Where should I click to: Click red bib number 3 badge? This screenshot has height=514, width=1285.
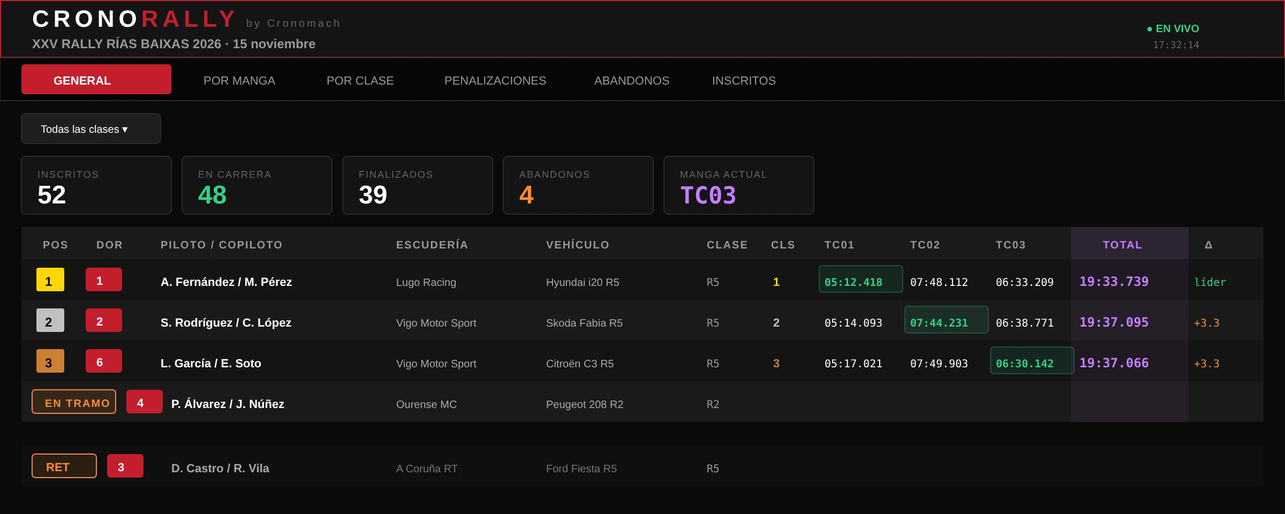click(125, 466)
